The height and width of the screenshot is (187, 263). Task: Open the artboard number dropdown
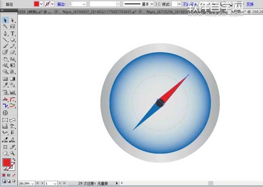55,184
